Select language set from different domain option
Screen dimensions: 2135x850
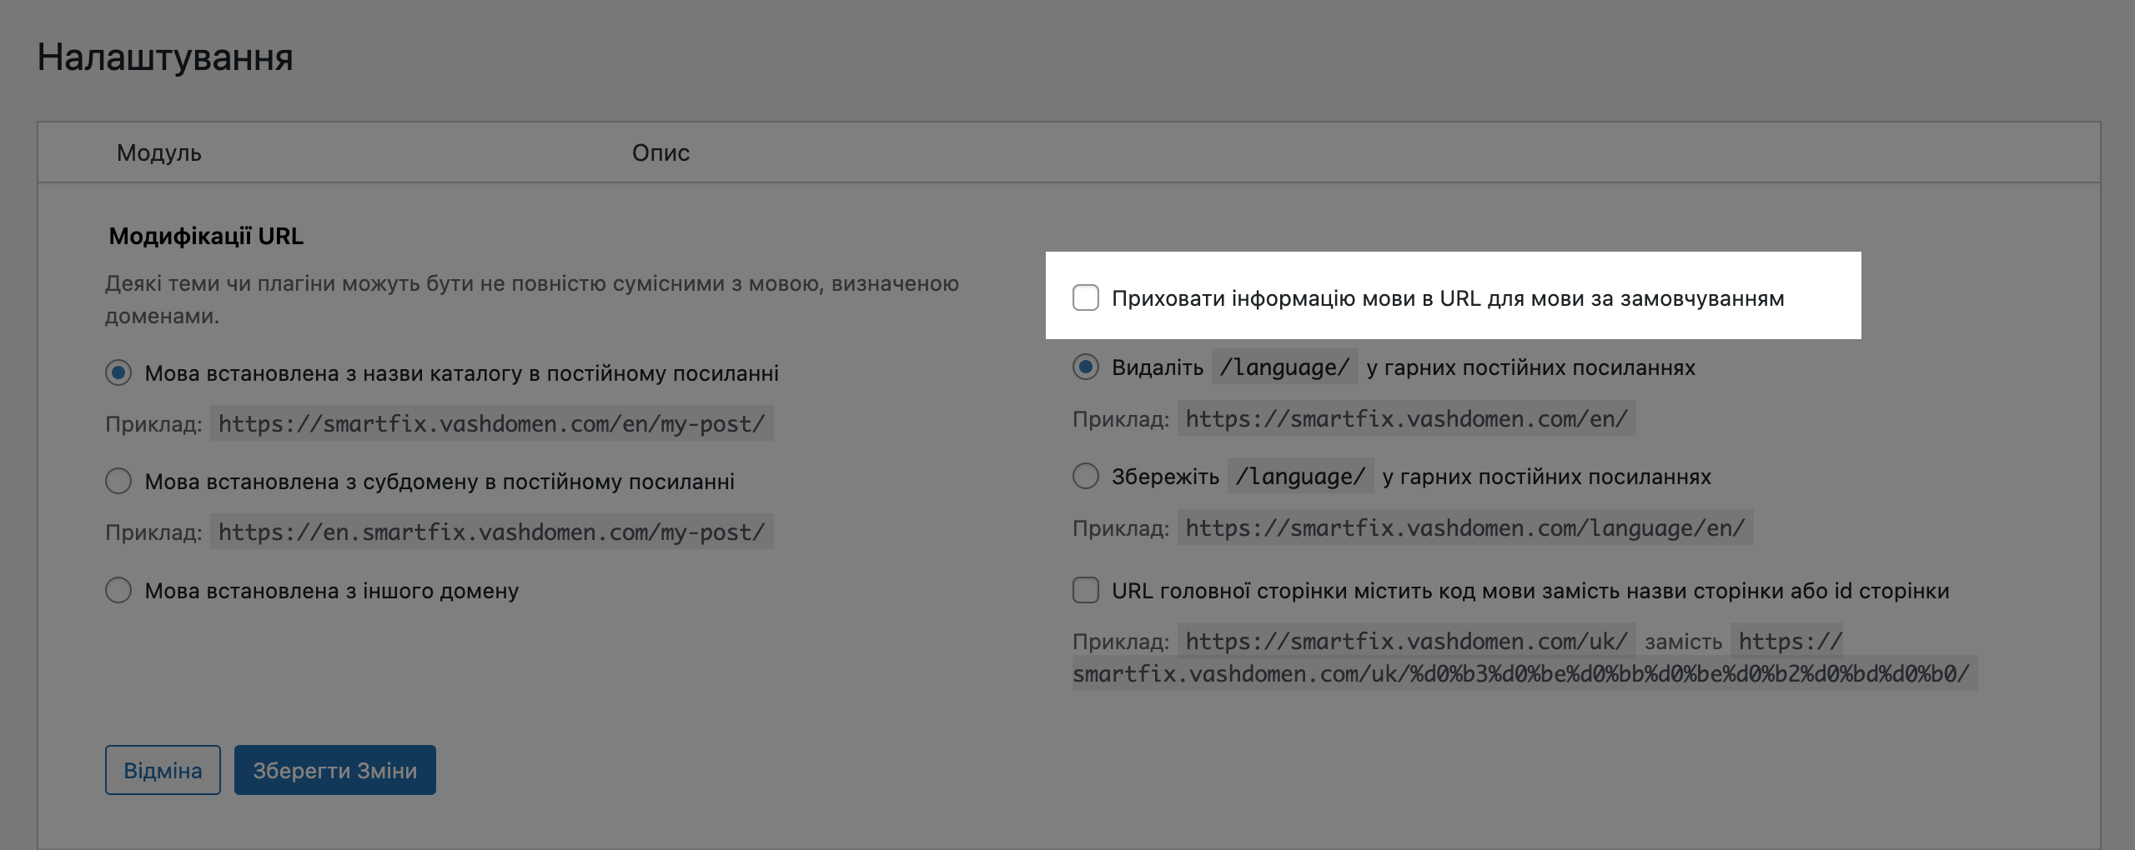tap(118, 590)
